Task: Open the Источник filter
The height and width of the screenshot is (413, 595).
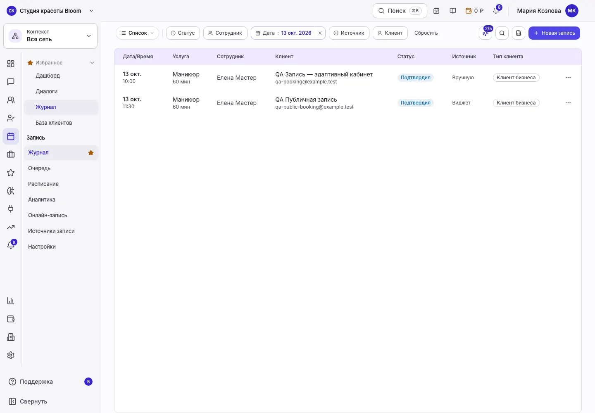Action: tap(349, 33)
